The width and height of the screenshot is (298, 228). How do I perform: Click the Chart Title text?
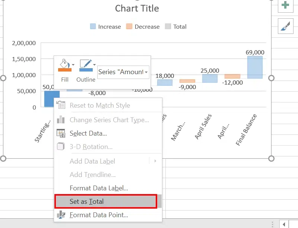137,9
